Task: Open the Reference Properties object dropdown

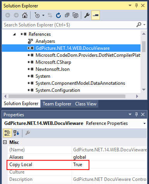Action: (x=144, y=123)
